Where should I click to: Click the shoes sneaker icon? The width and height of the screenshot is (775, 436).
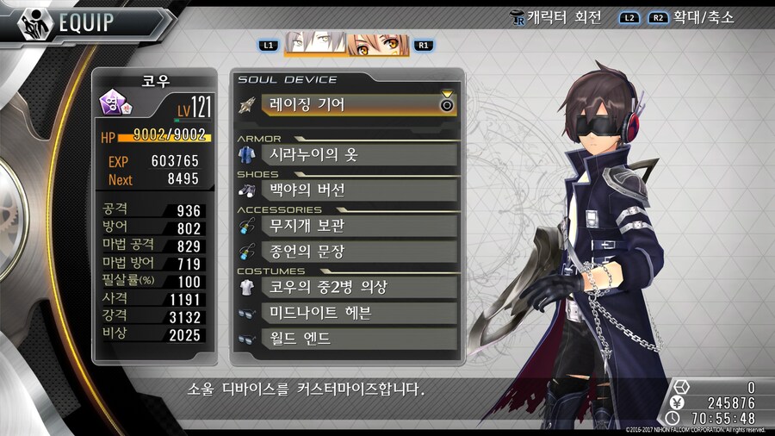[x=246, y=190]
